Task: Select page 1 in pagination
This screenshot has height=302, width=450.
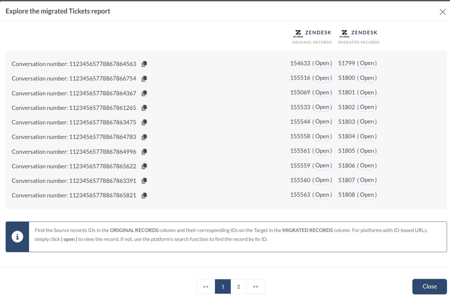Action: click(x=223, y=287)
